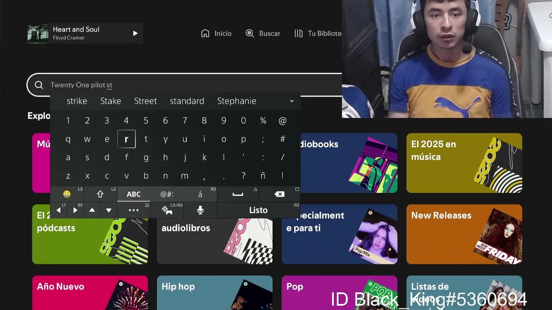This screenshot has width=552, height=310.
Task: Tap the # symbol key
Action: coord(282,139)
